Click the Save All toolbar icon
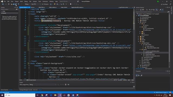Screen dimensions: 173x97 (16, 4)
